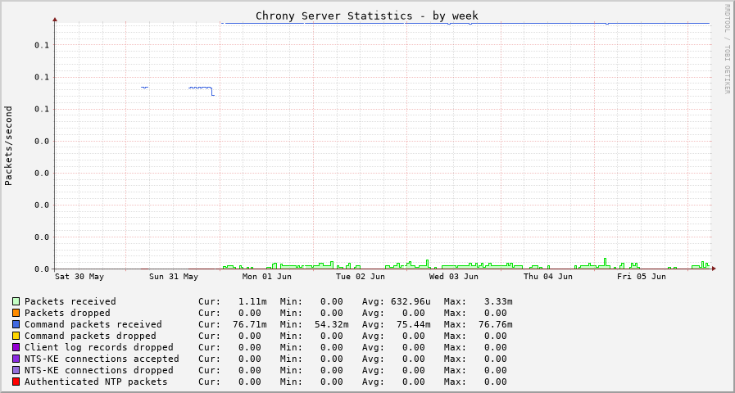Click the NTS-KE connections accepted swatch
This screenshot has width=735, height=393.
(16, 359)
